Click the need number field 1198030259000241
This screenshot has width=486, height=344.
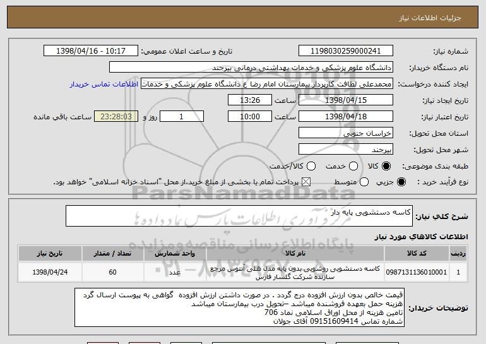click(x=346, y=51)
